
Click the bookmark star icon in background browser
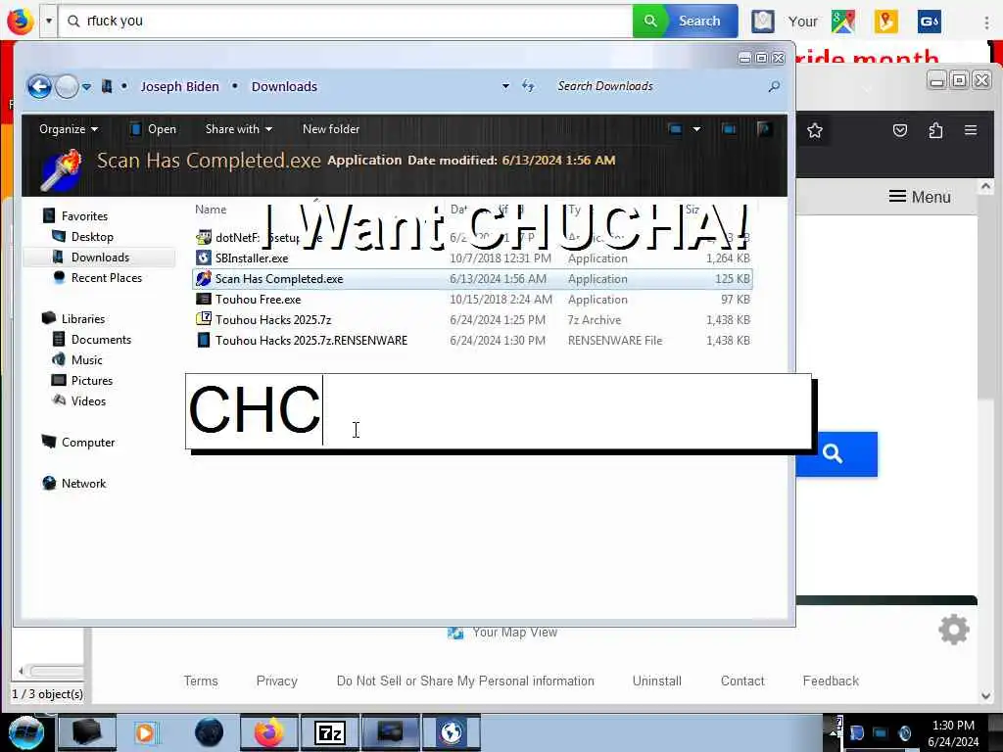click(x=814, y=131)
